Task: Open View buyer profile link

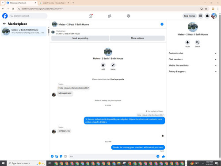Action: coord(117,79)
